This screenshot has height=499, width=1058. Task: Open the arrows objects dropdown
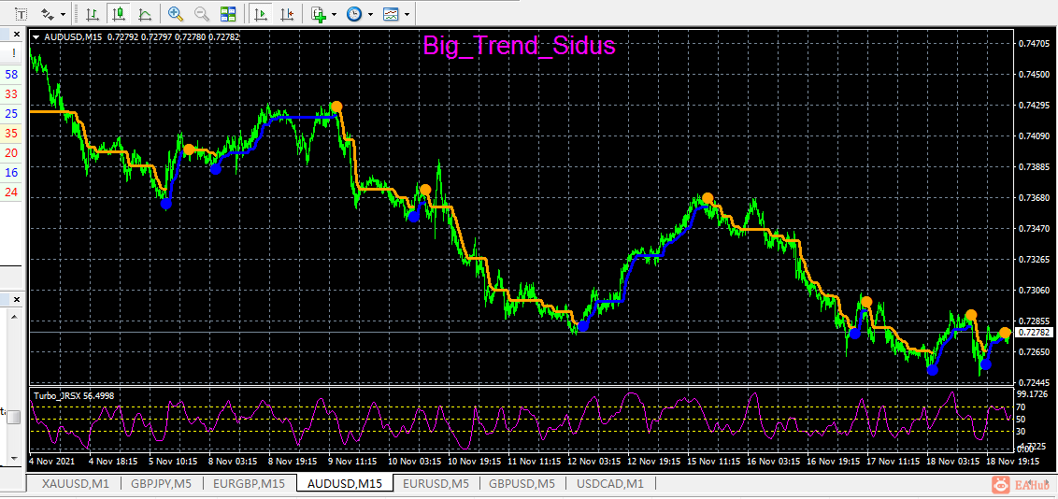point(63,14)
